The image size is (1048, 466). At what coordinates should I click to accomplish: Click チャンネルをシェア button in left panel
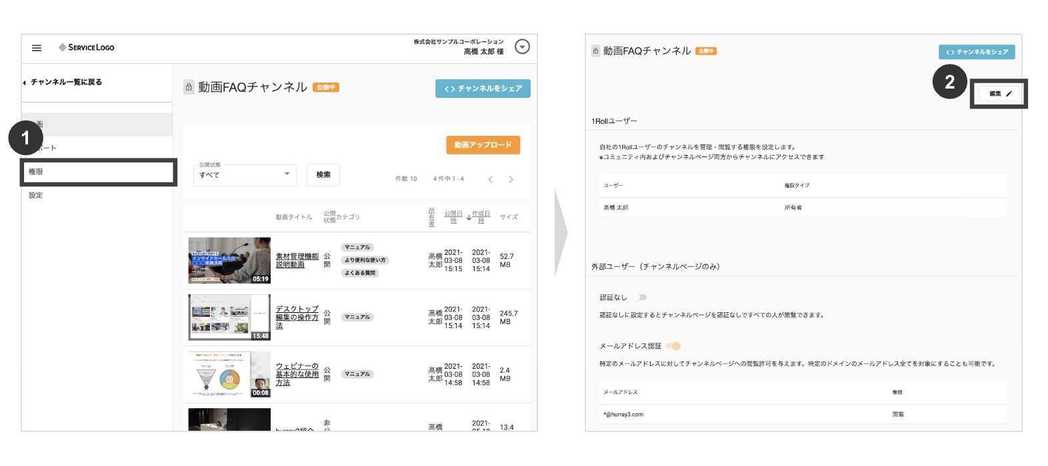[x=483, y=89]
